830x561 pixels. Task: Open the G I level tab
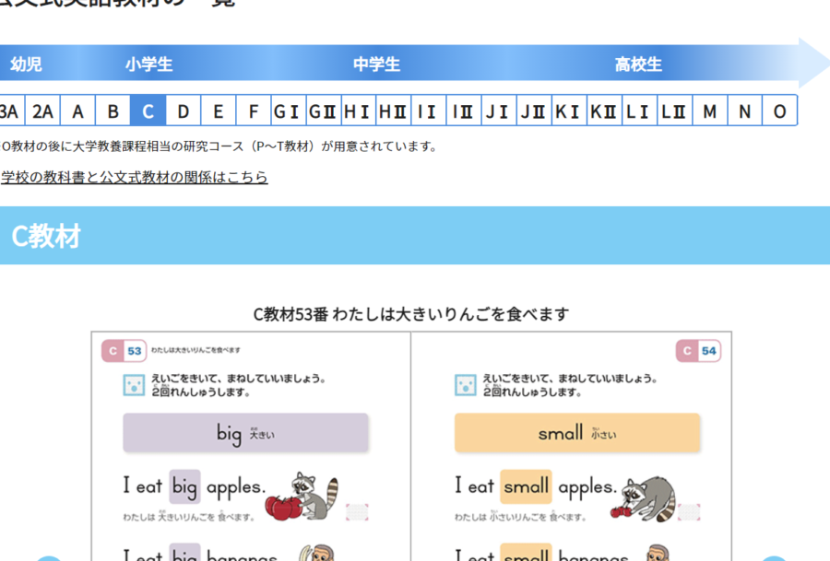point(288,111)
